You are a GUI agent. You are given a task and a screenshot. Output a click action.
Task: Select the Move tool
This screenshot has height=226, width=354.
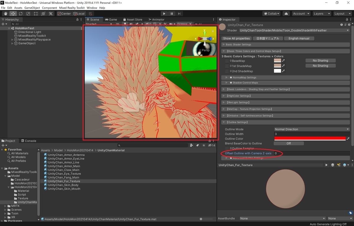coord(13,14)
